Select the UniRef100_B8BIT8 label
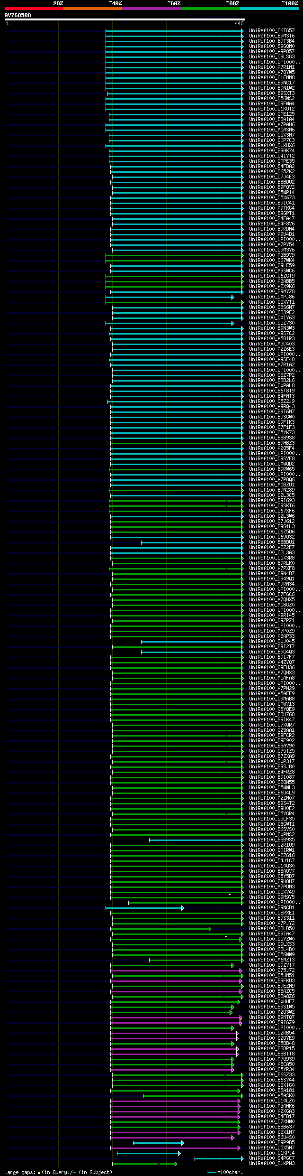Screen dimensions: 303x1176 coord(272,1054)
